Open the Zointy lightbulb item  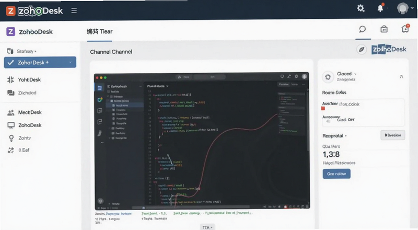click(19, 138)
